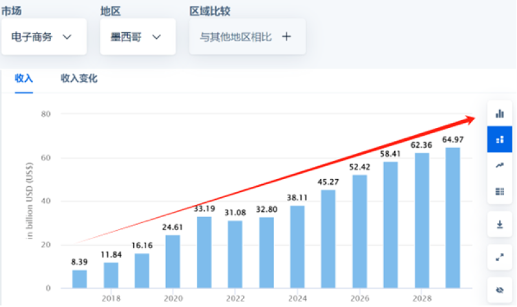This screenshot has height=307, width=517.
Task: Select the bar chart view icon
Action: click(x=499, y=113)
